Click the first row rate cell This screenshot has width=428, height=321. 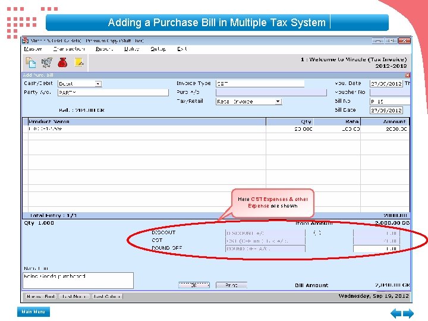coord(337,129)
